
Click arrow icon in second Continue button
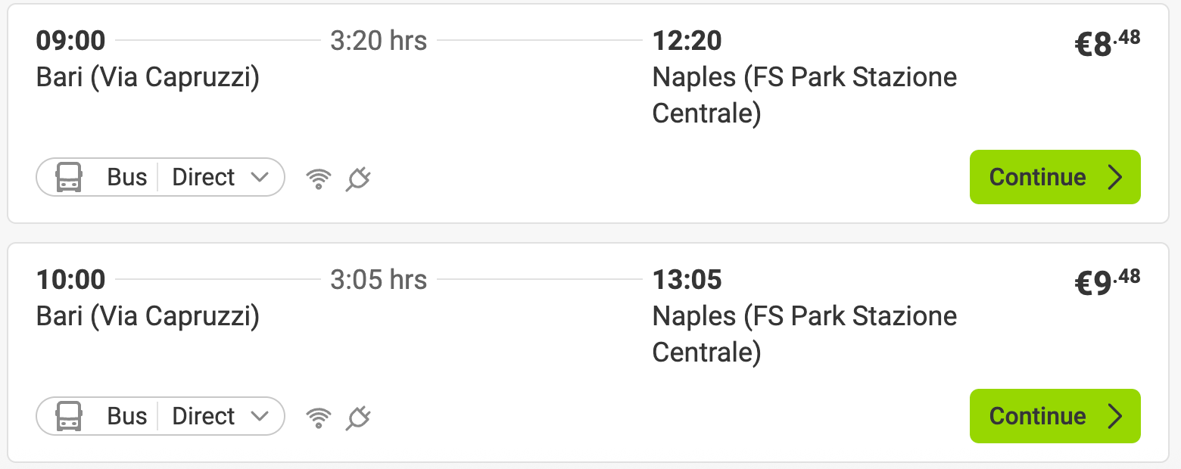tap(1114, 416)
